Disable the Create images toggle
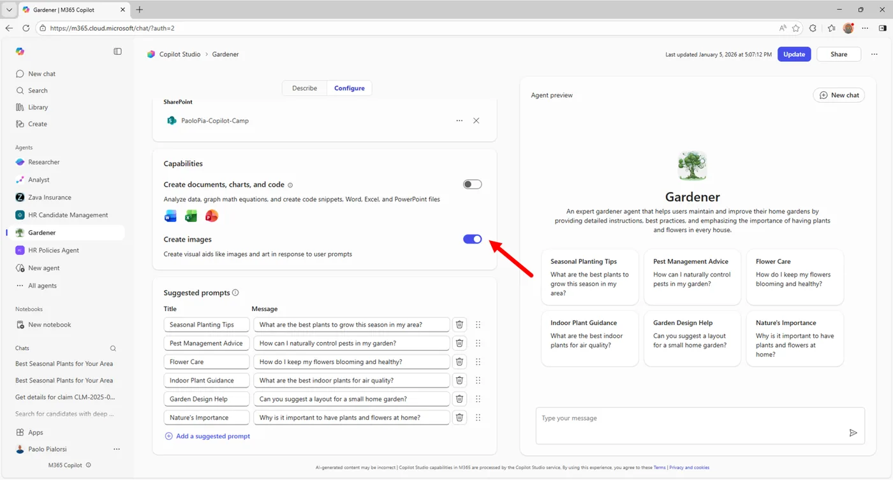 point(472,239)
